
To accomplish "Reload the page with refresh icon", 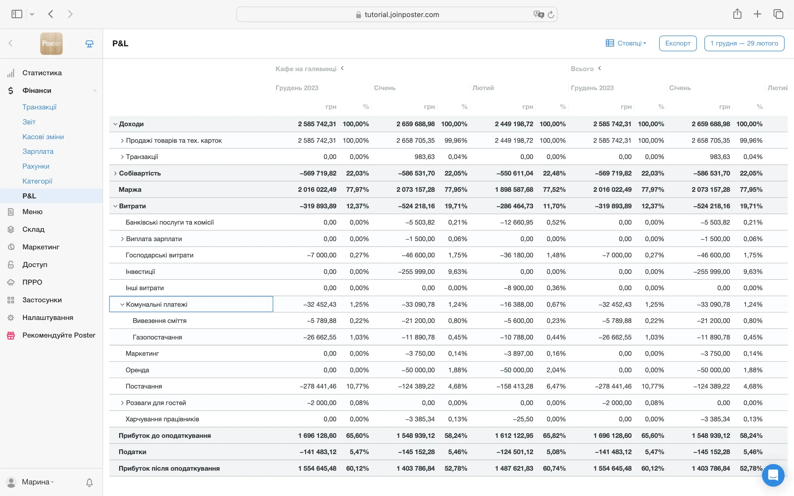I will (551, 14).
